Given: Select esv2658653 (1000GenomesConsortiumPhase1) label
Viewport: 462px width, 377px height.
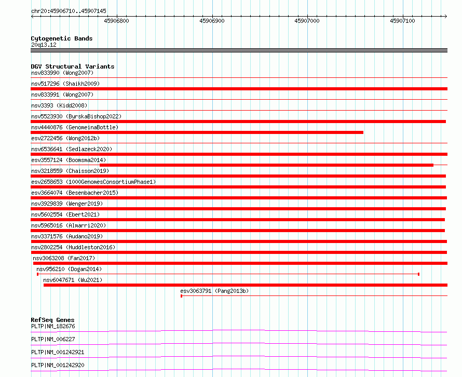Looking at the screenshot, I should point(93,182).
